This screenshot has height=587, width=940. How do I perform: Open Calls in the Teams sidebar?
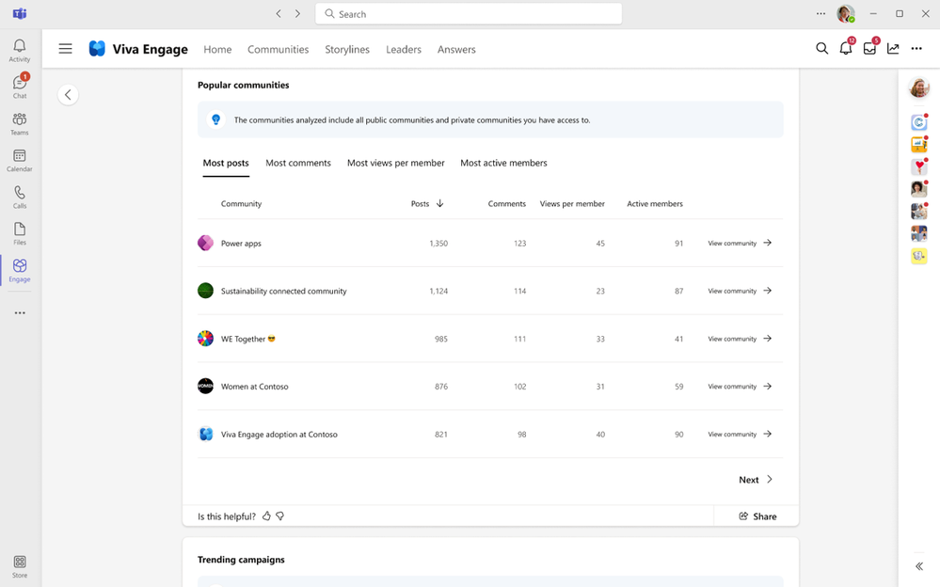(x=19, y=198)
